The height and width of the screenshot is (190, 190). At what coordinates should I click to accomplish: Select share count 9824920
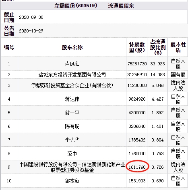coord(137,99)
